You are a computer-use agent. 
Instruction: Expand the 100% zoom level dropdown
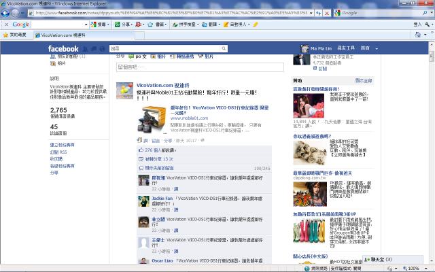[426, 269]
